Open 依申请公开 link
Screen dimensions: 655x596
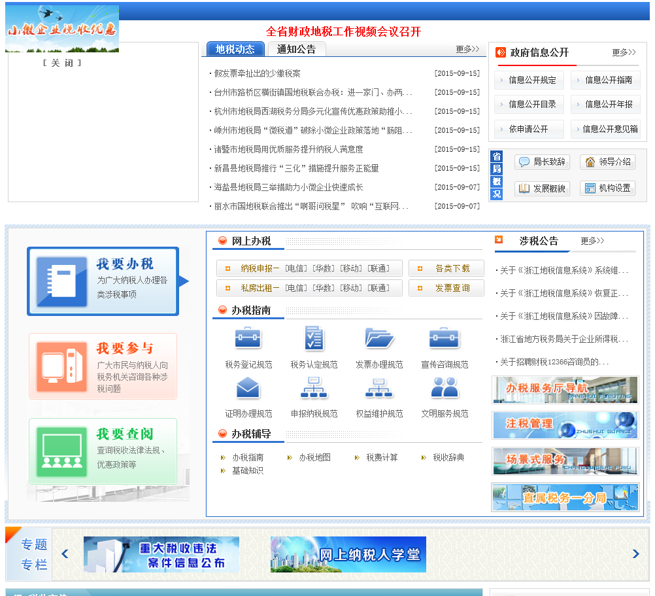[x=529, y=129]
